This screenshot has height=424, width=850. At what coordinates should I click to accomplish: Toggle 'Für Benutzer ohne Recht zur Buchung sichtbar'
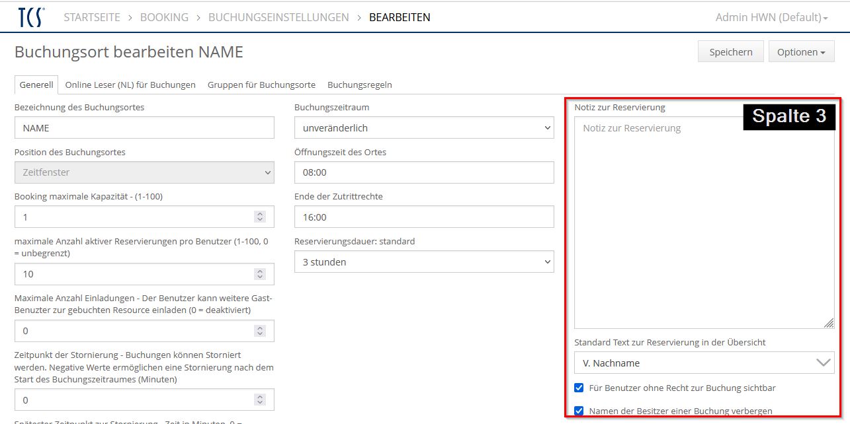[x=579, y=388]
